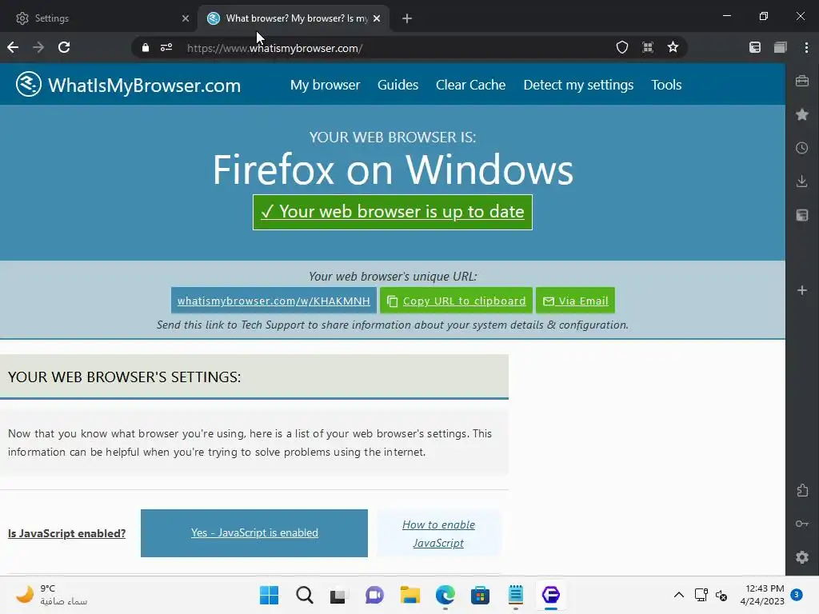
Task: Open File Explorer from the taskbar
Action: [410, 595]
